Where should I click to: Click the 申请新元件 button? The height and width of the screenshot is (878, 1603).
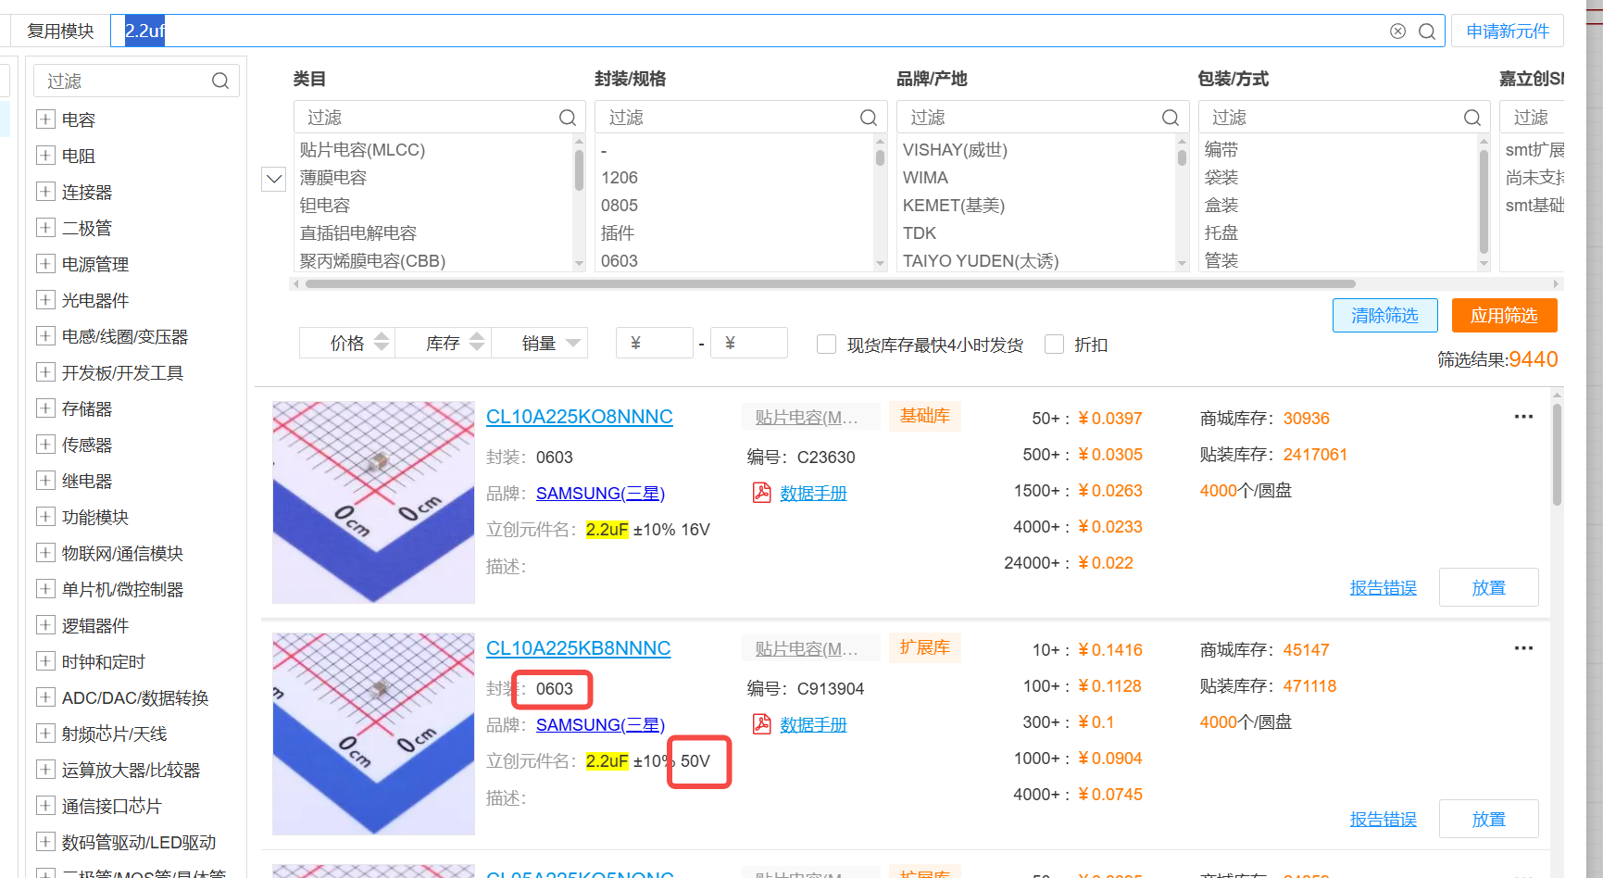click(1508, 31)
